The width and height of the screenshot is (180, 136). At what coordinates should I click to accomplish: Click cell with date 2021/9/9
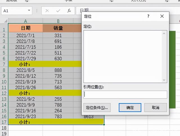pyautogui.click(x=26, y=105)
